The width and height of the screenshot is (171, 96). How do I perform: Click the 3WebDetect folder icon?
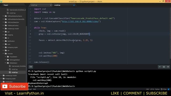[8, 63]
